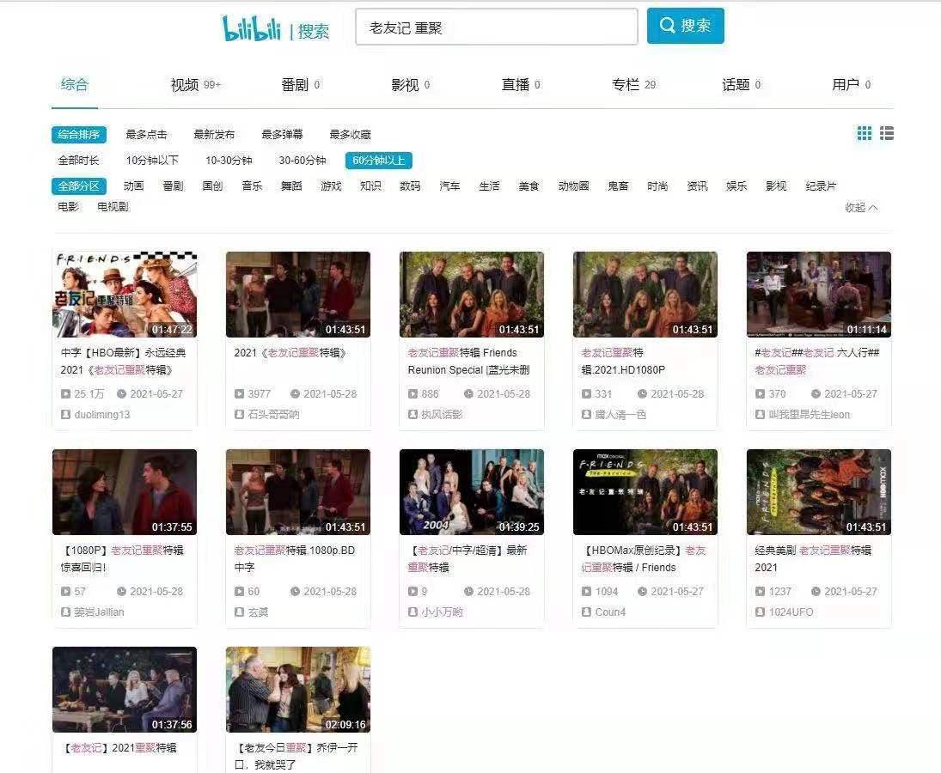Collapse filters with 收起 arrow
The width and height of the screenshot is (941, 773).
click(861, 208)
